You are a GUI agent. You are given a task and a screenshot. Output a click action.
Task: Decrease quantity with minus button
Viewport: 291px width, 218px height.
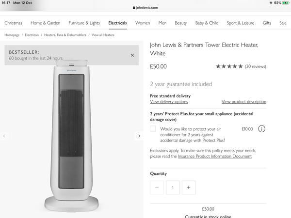coord(157,187)
